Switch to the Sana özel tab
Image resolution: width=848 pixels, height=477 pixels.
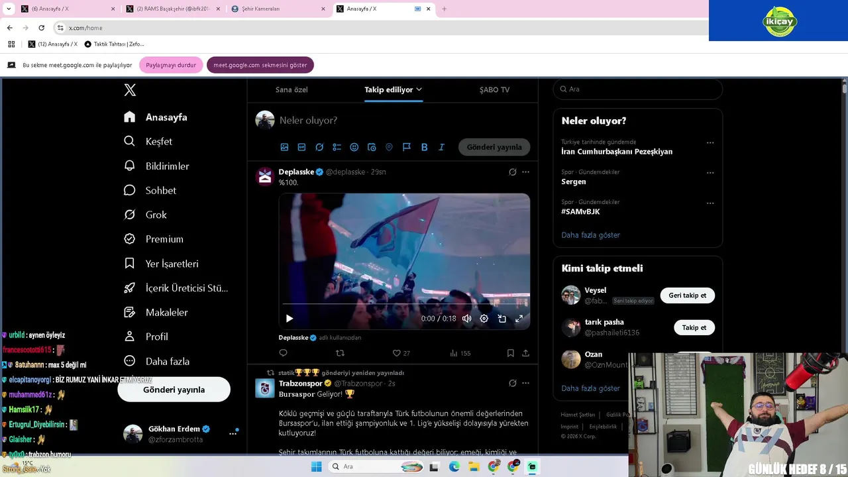coord(291,89)
